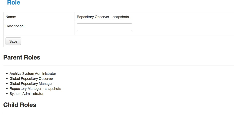Click the Name: field label

[x=11, y=17]
